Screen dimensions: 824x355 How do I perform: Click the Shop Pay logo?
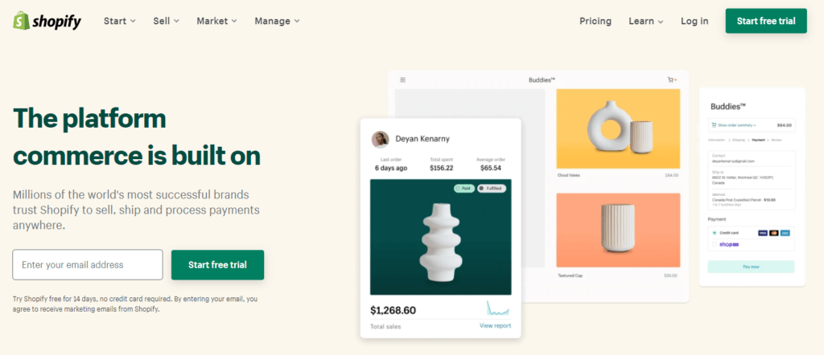point(729,244)
